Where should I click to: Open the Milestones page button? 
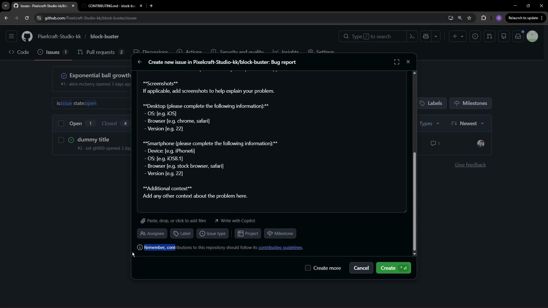[471, 103]
